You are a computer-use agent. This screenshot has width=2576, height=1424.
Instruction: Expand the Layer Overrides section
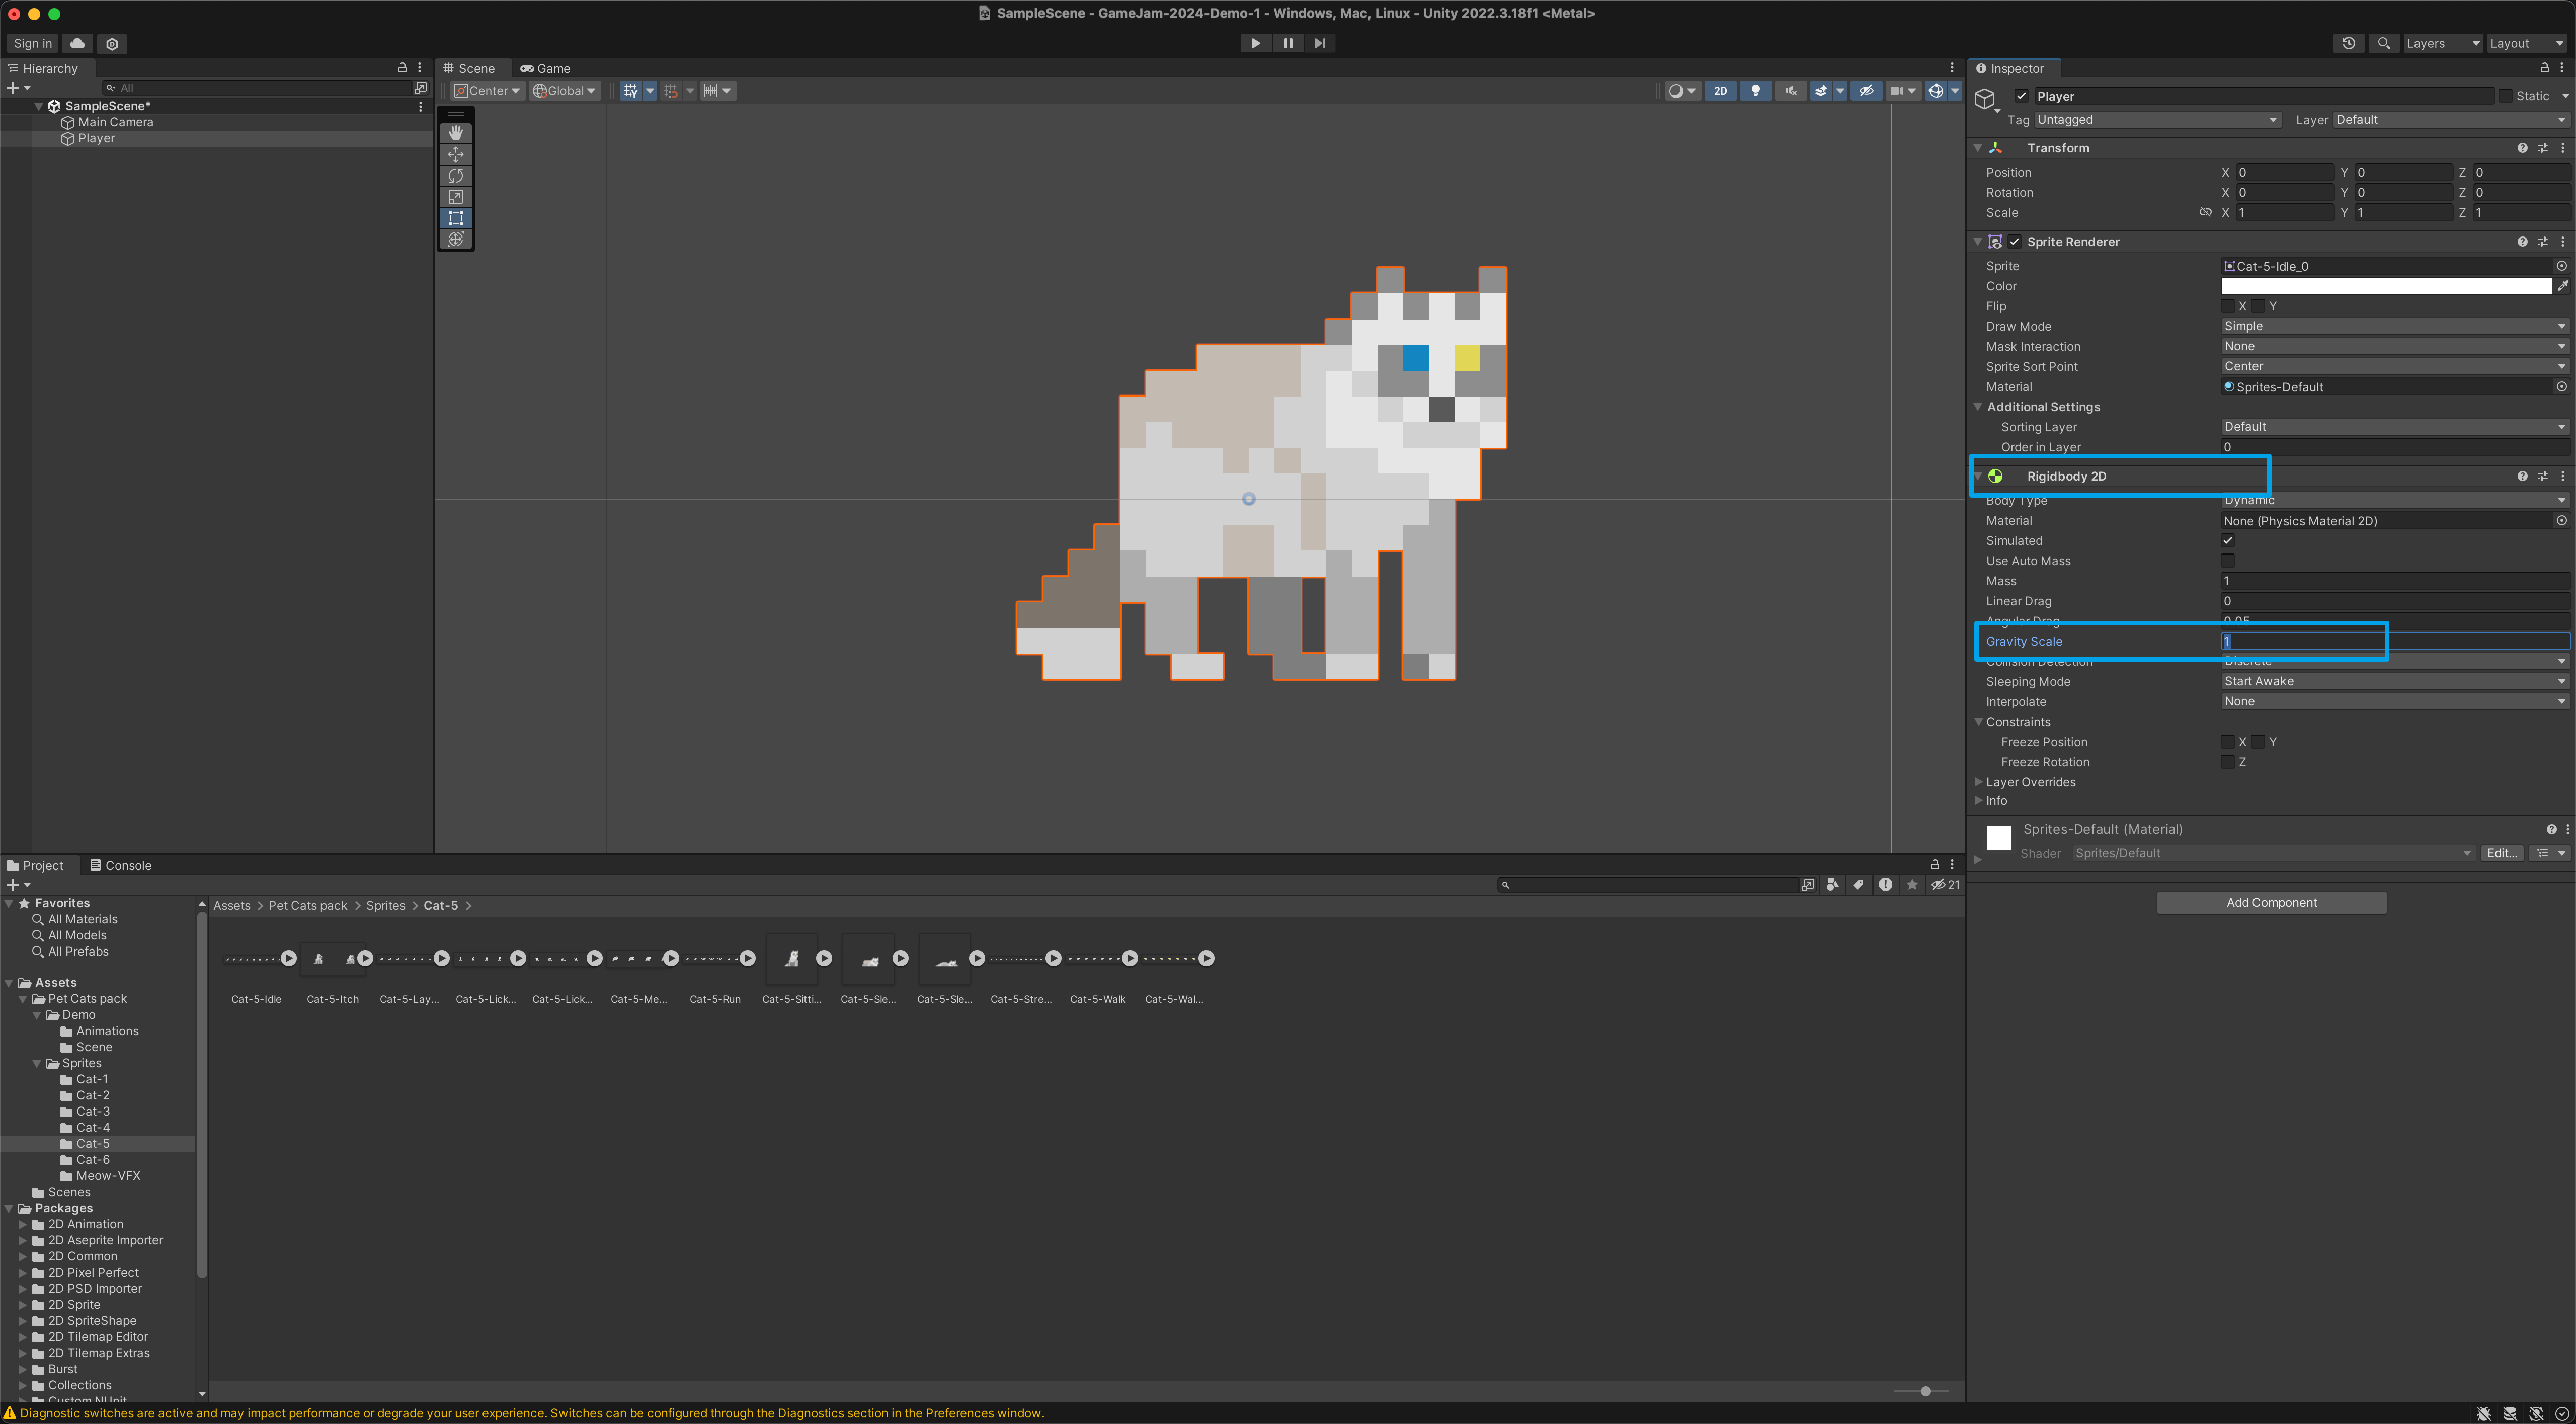[2030, 782]
